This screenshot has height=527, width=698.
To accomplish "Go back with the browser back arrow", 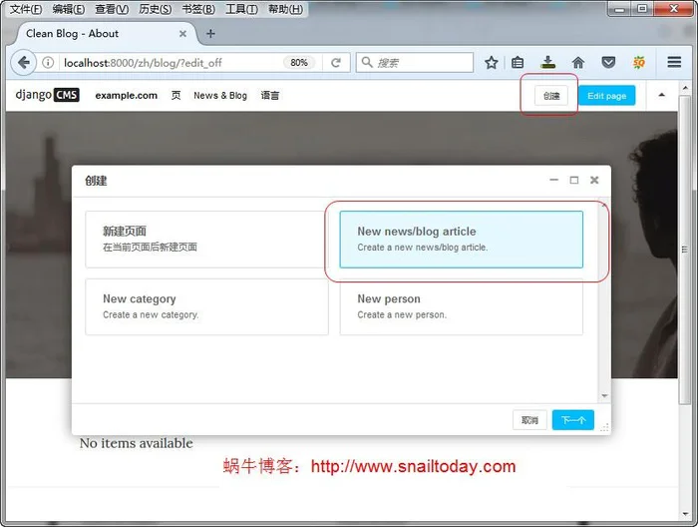I will point(24,62).
